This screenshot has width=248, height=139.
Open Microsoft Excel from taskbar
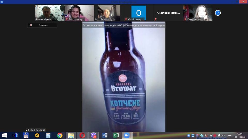(116, 135)
